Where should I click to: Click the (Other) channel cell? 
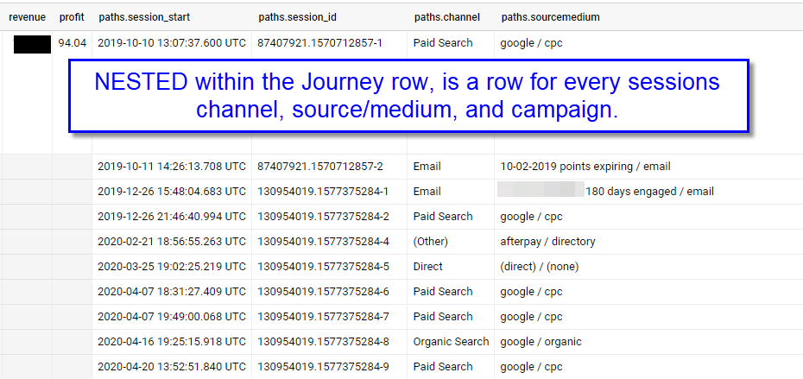tap(430, 241)
